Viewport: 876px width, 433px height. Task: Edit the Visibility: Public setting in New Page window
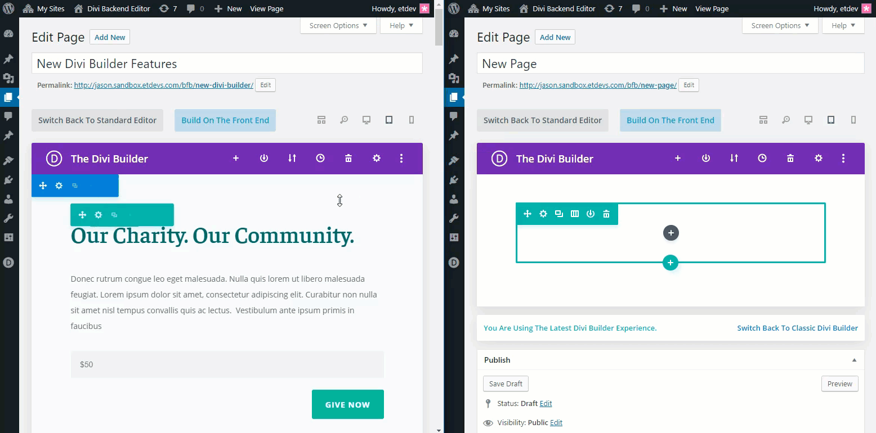(x=556, y=422)
